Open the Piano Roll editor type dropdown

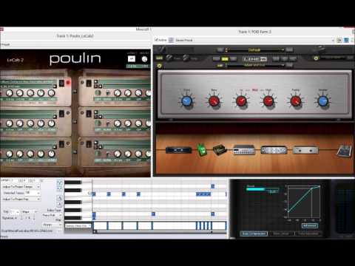click(x=52, y=215)
